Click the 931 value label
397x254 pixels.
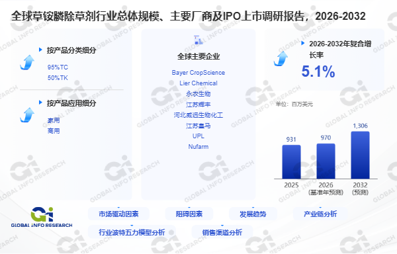point(291,140)
